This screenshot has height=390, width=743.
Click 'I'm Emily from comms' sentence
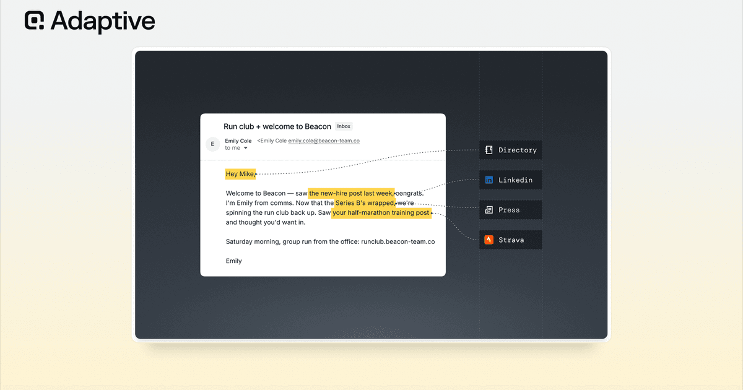click(258, 203)
